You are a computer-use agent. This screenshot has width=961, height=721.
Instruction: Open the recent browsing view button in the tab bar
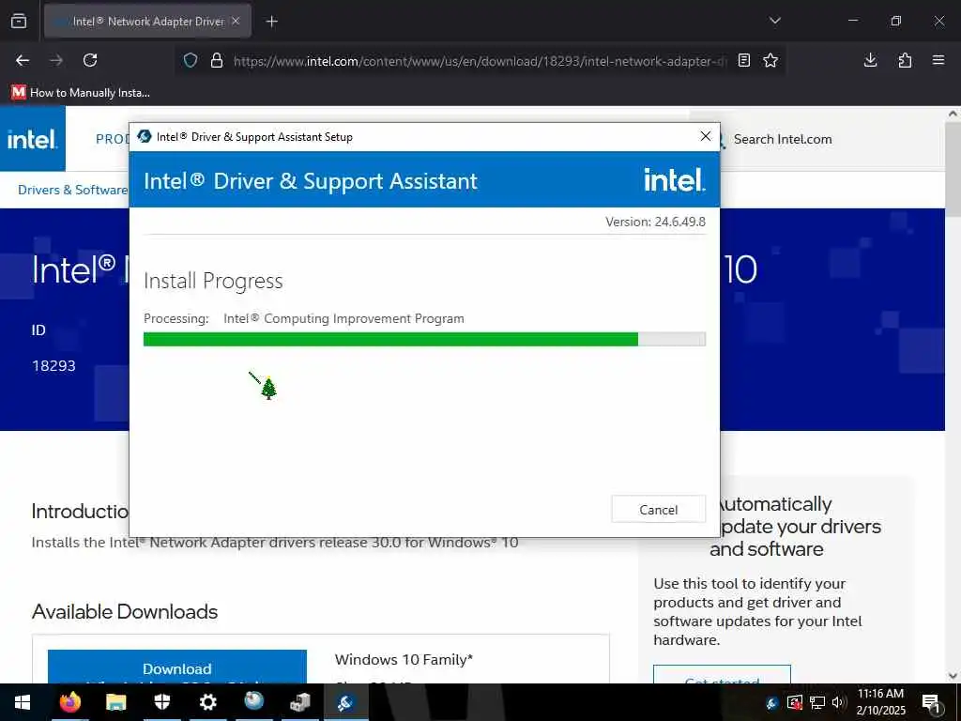(x=19, y=22)
